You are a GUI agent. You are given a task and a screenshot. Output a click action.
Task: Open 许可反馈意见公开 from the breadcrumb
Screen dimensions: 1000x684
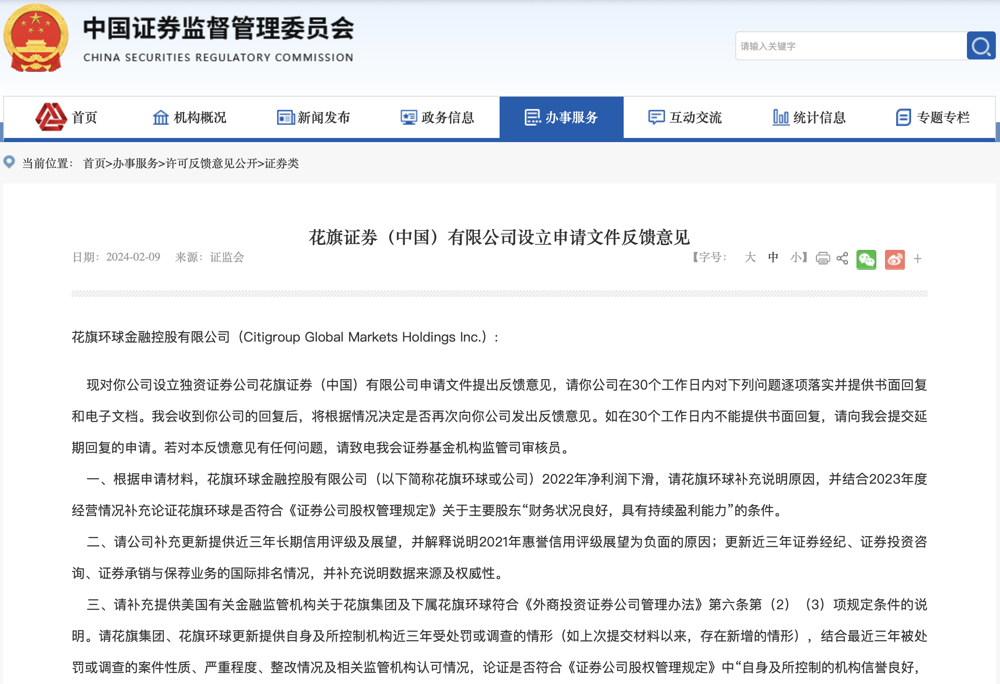coord(211,163)
